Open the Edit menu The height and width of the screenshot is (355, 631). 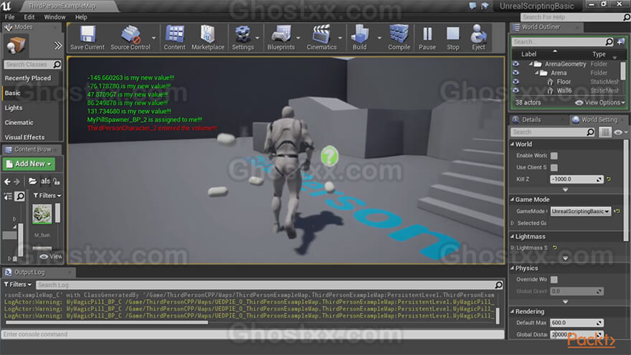pos(29,17)
